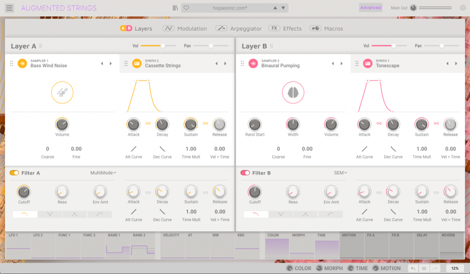Open Filter A MultiMode type dropdown
Viewport: 470px width, 274px height.
[x=103, y=173]
